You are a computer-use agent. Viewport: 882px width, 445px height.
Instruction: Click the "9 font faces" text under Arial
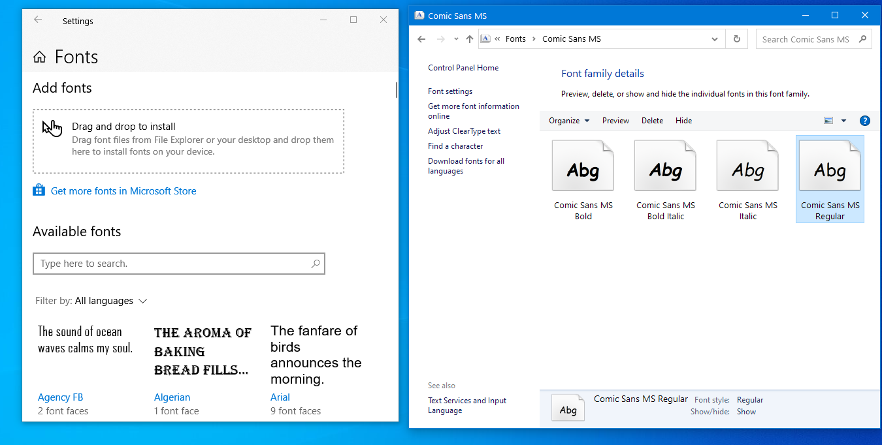point(295,411)
